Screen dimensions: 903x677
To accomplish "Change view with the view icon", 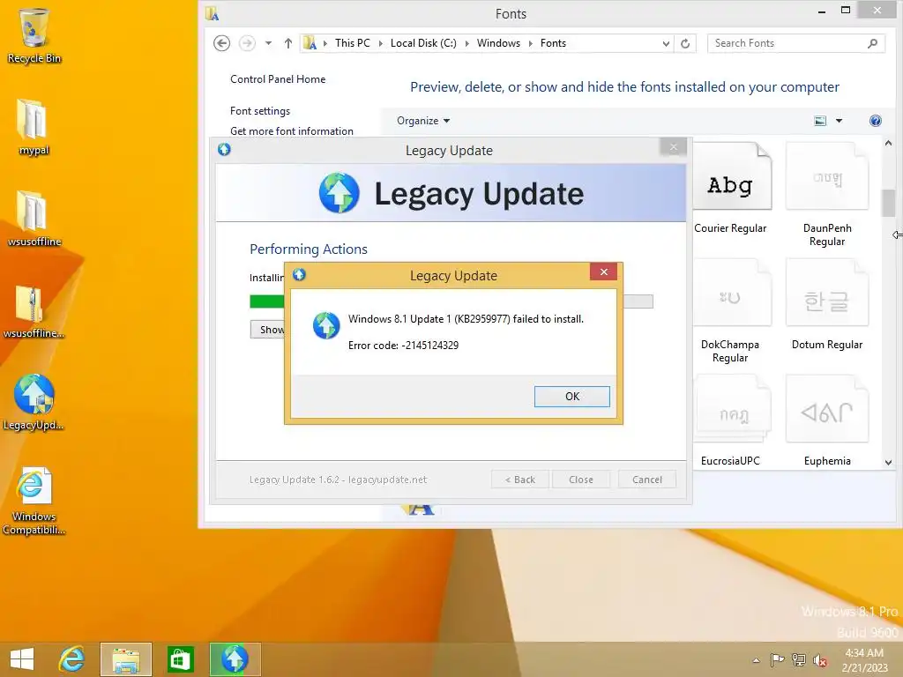I will [820, 121].
